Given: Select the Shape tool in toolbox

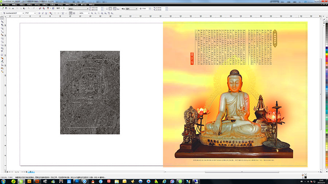Looking at the screenshot, I should [x=2, y=21].
